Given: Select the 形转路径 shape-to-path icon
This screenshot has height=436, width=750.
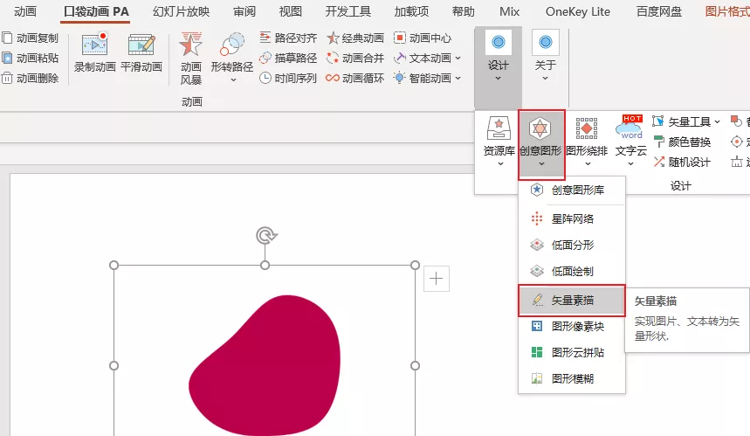Looking at the screenshot, I should point(232,45).
